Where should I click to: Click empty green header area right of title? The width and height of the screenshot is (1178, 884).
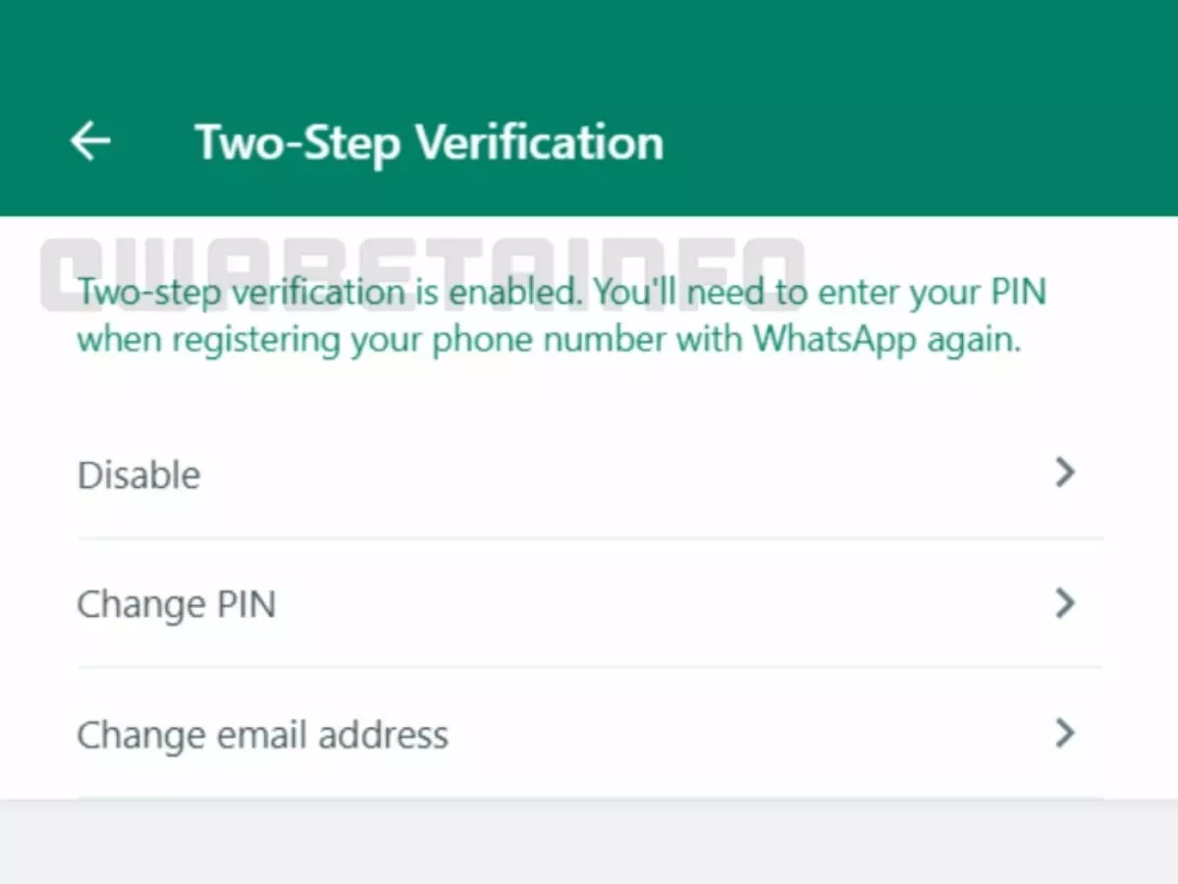(913, 142)
